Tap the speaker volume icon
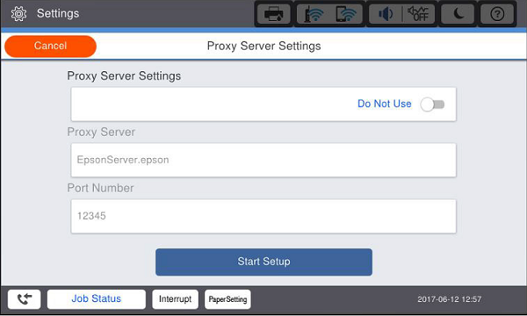Viewport: 527px width, 316px height. 386,14
